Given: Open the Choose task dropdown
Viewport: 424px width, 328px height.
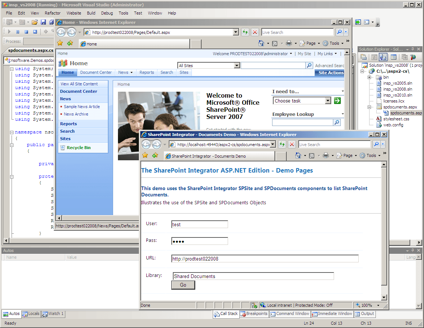Looking at the screenshot, I should click(x=328, y=101).
